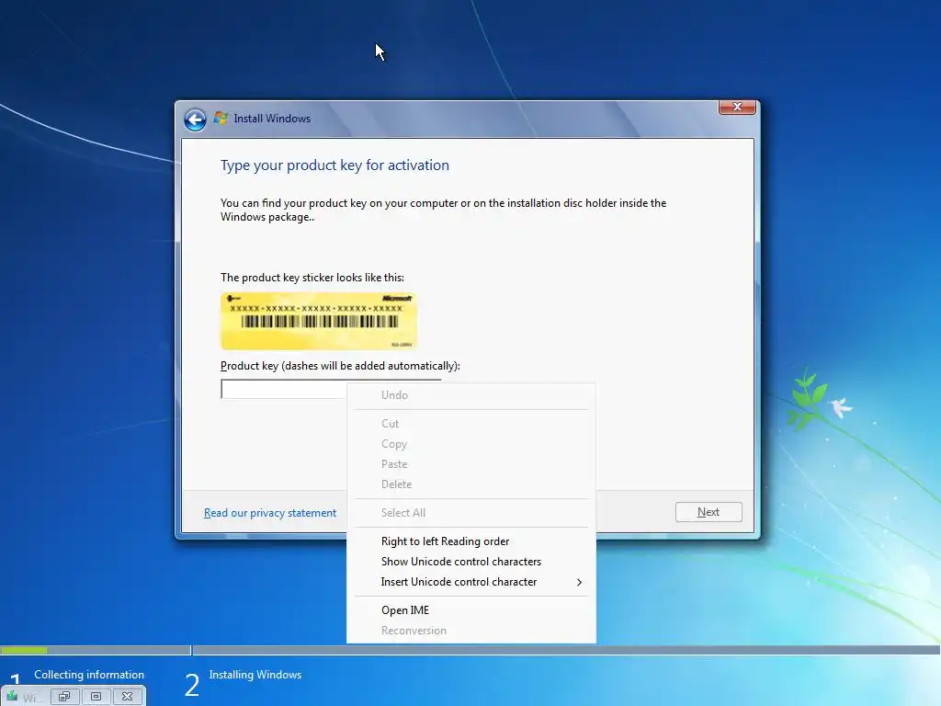This screenshot has width=941, height=706.
Task: Choose Delete from the context menu
Action: click(x=471, y=484)
